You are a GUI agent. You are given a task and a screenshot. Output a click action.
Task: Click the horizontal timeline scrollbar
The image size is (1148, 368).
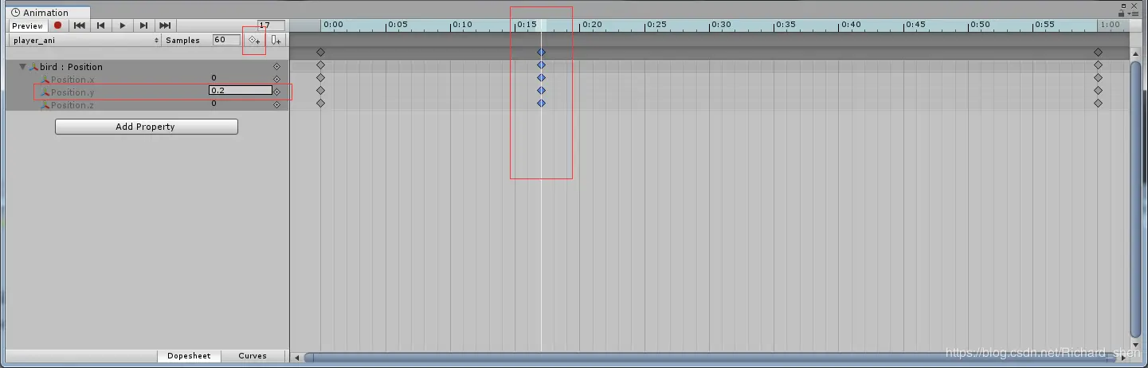tap(717, 357)
